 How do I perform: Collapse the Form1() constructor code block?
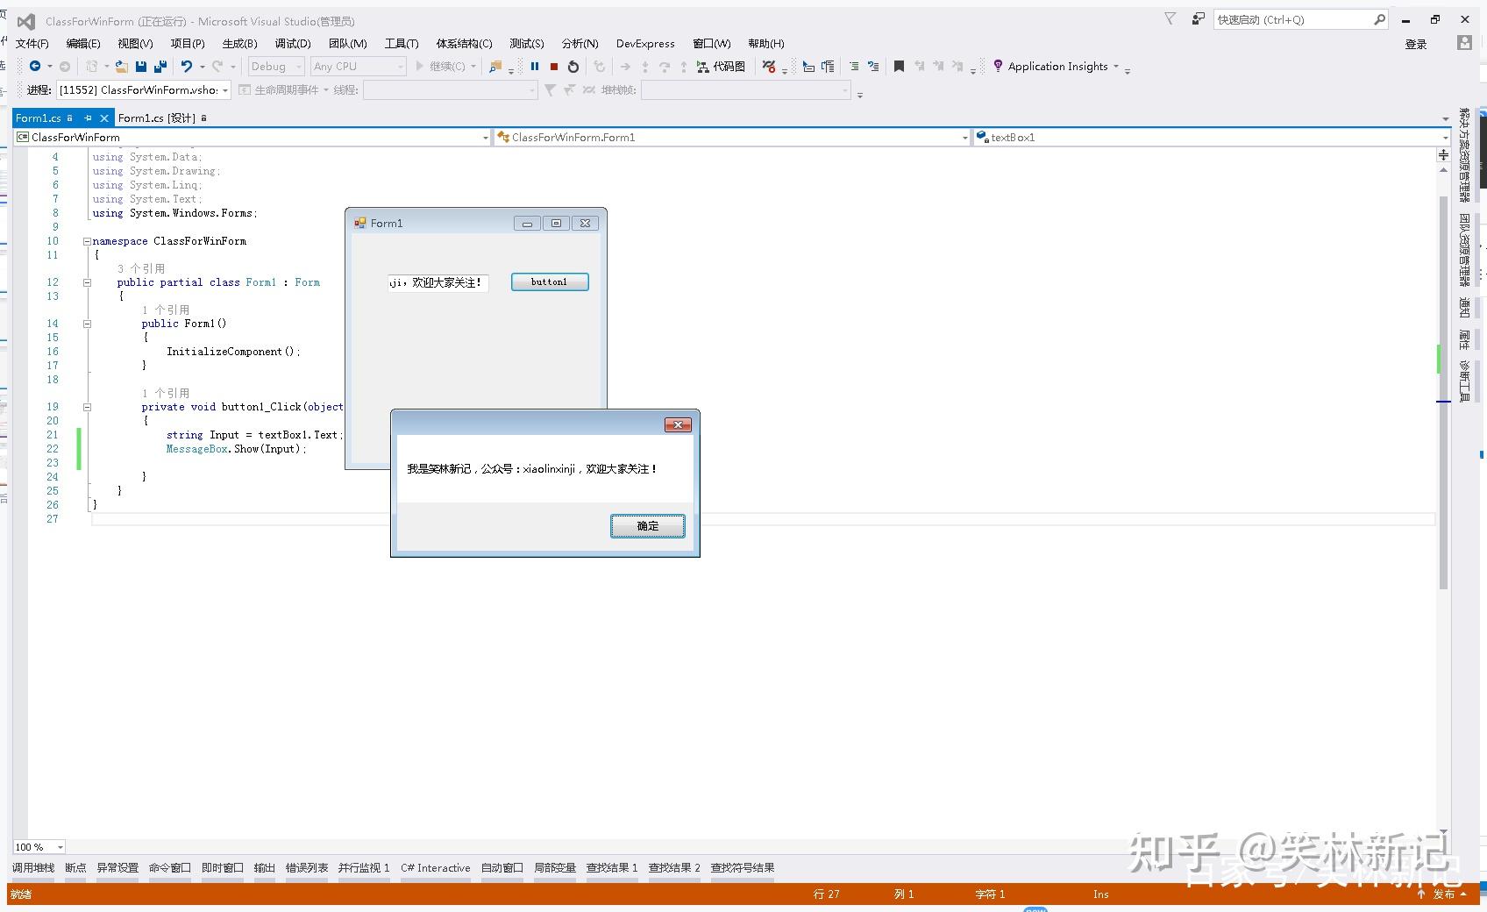[x=87, y=324]
